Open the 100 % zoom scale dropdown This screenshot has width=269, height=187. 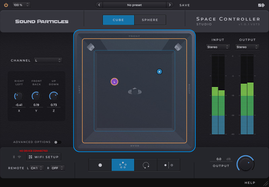pos(21,5)
